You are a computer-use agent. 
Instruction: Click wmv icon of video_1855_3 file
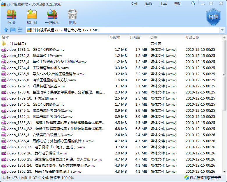click(4, 135)
